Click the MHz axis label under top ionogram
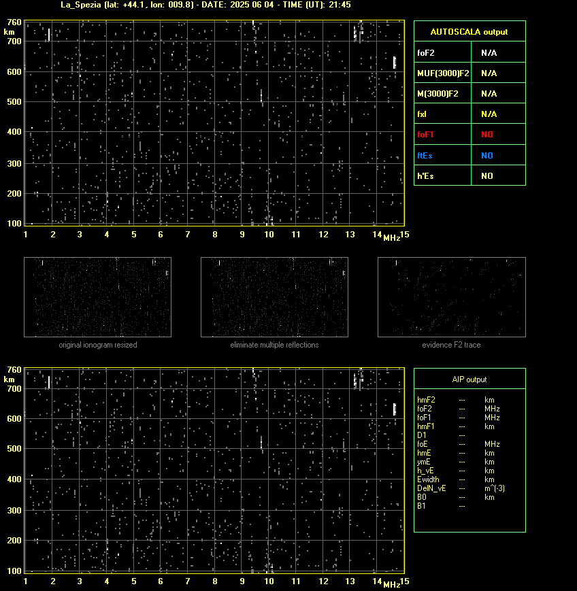Screen dimensions: 577x591 point(392,238)
